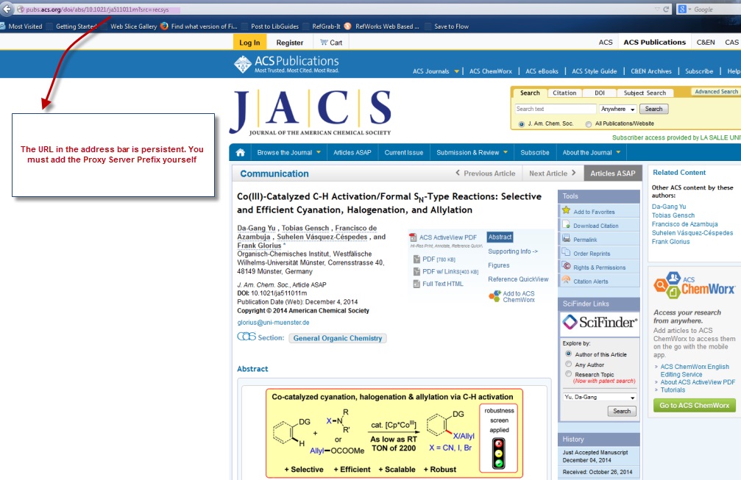Click the Citation Alerts icon

point(566,280)
